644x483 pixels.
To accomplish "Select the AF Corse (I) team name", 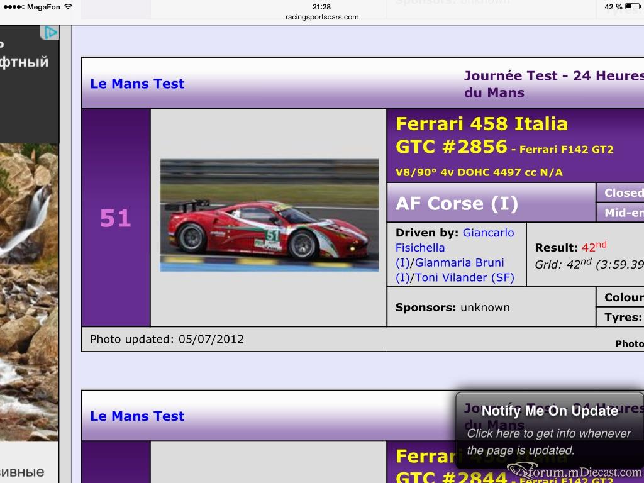I will pyautogui.click(x=457, y=203).
